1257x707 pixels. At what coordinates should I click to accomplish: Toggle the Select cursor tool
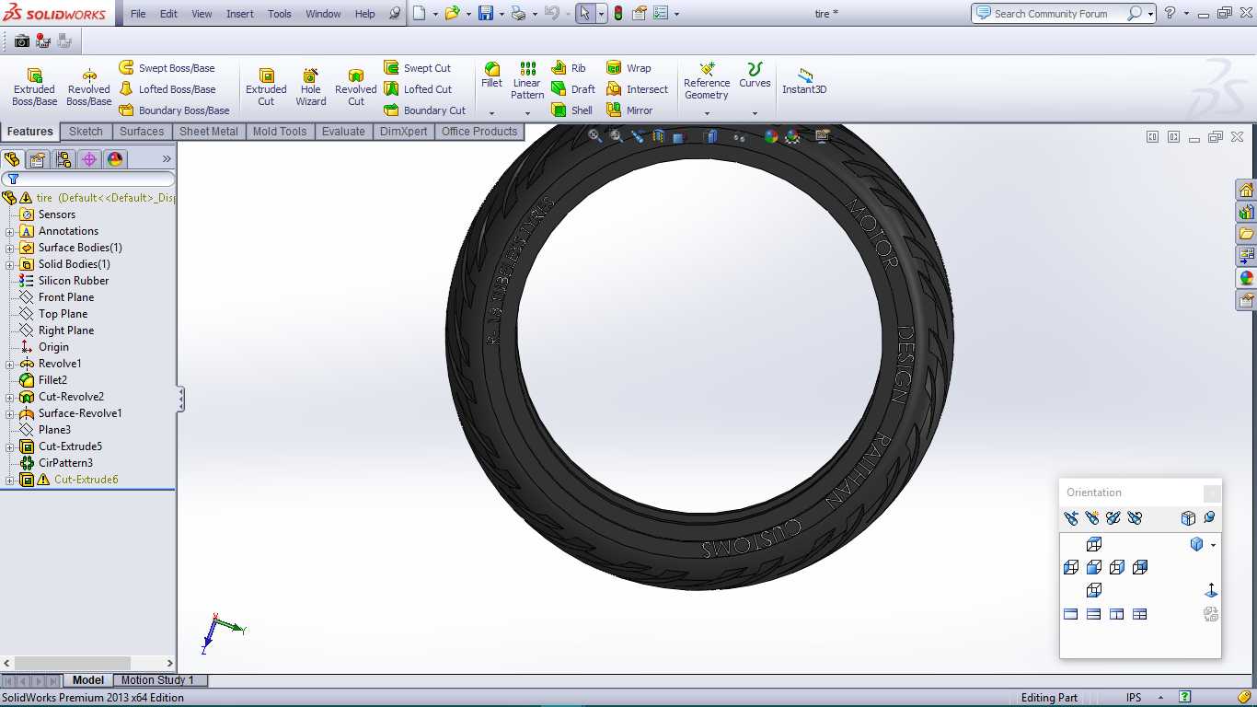[585, 14]
